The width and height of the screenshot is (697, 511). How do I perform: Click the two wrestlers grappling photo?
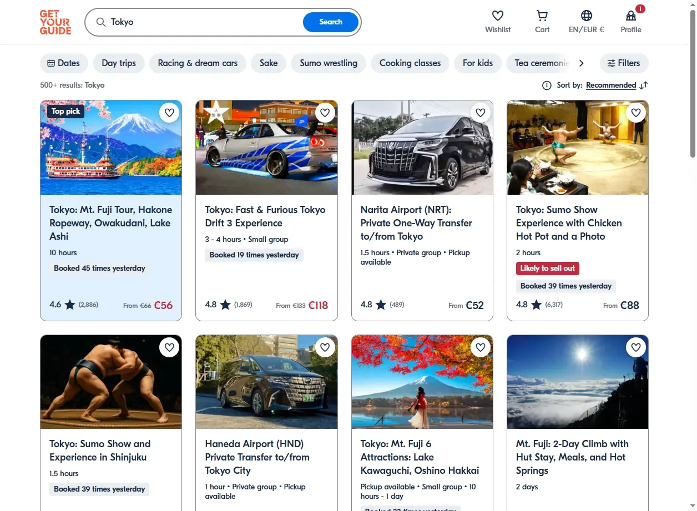(111, 382)
